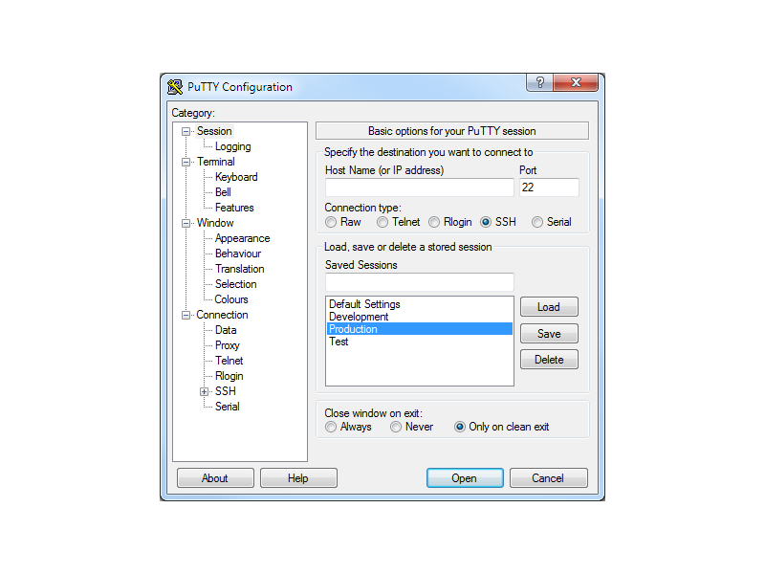Open the Colours settings category

231,299
